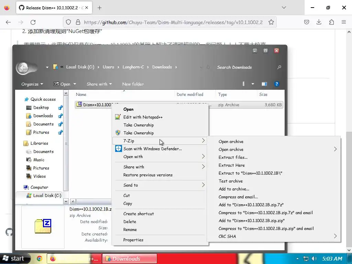This screenshot has height=264, width=352.
Task: Click the padlock site security icon
Action: click(78, 22)
